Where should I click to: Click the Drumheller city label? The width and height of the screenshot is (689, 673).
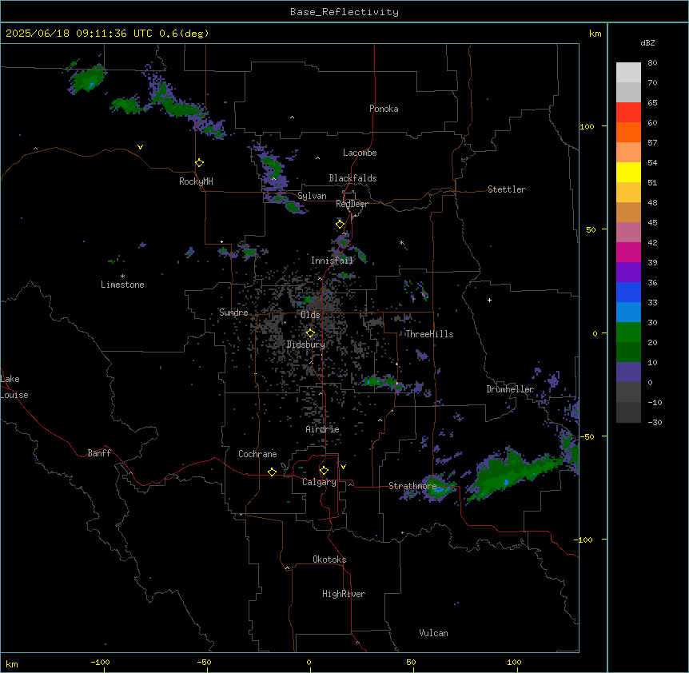[x=510, y=389]
